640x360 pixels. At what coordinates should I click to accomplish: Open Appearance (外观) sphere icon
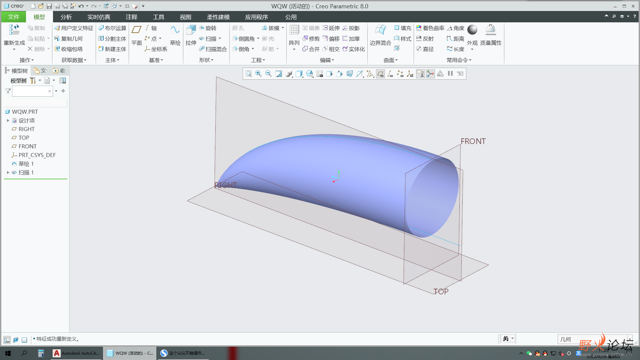472,30
